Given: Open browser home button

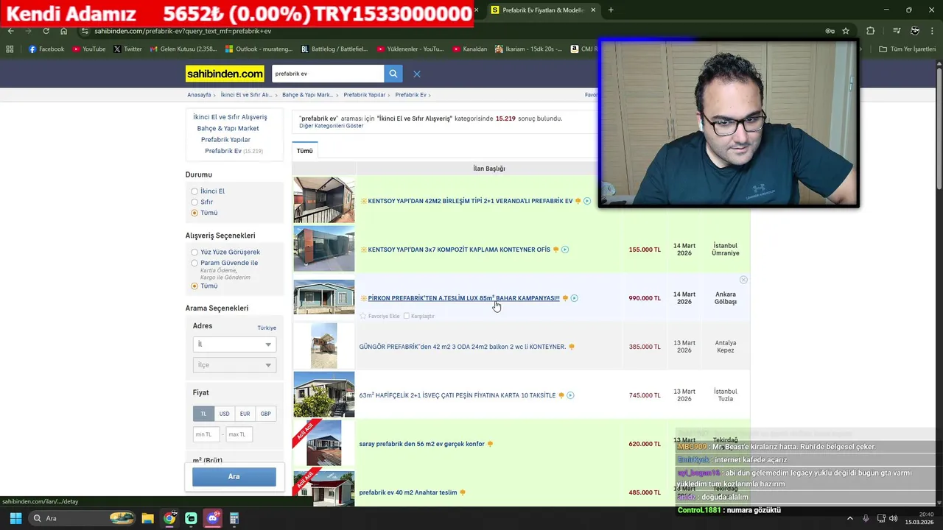Looking at the screenshot, I should [64, 31].
